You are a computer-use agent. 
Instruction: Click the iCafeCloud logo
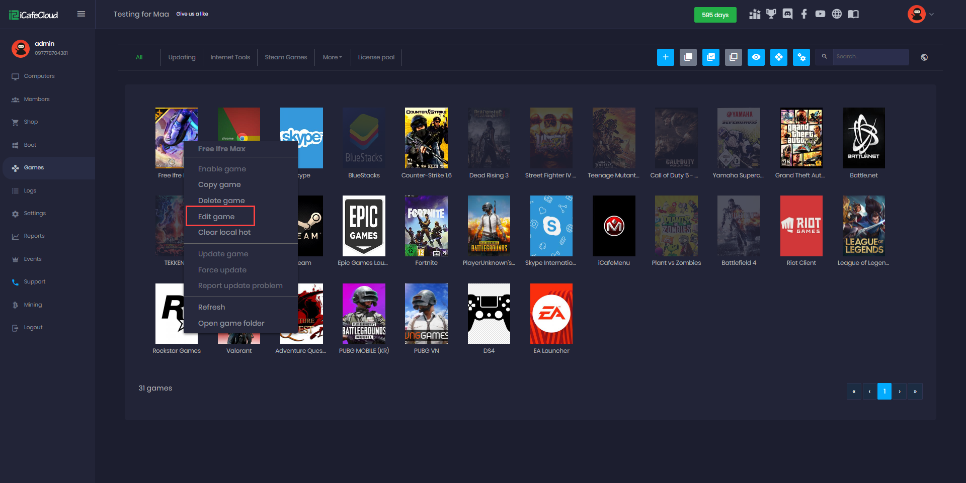coord(34,15)
